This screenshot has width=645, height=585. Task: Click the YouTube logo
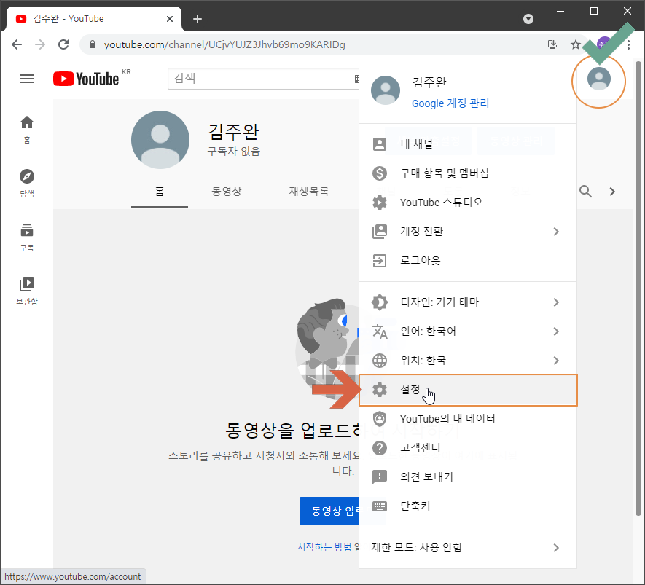click(x=86, y=79)
